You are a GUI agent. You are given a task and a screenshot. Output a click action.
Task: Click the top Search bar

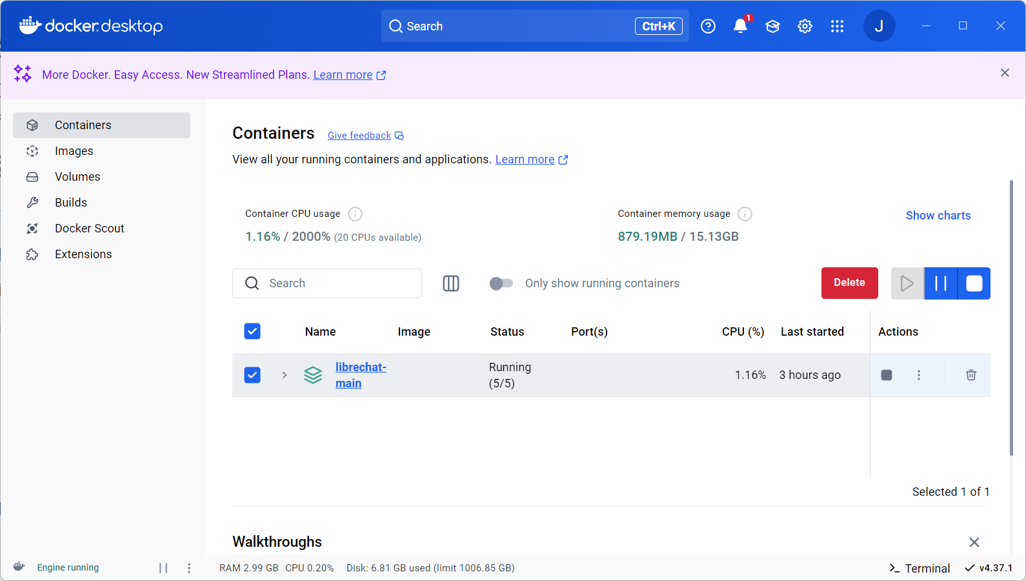click(535, 26)
